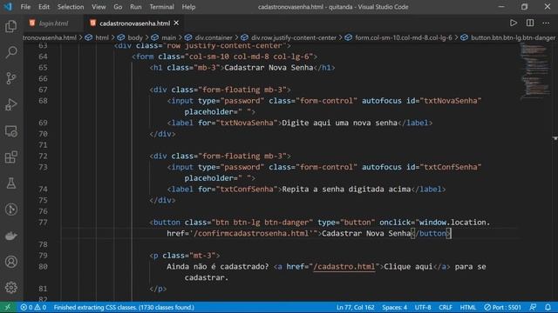The width and height of the screenshot is (558, 313).
Task: Open the View menu
Action: 99,7
